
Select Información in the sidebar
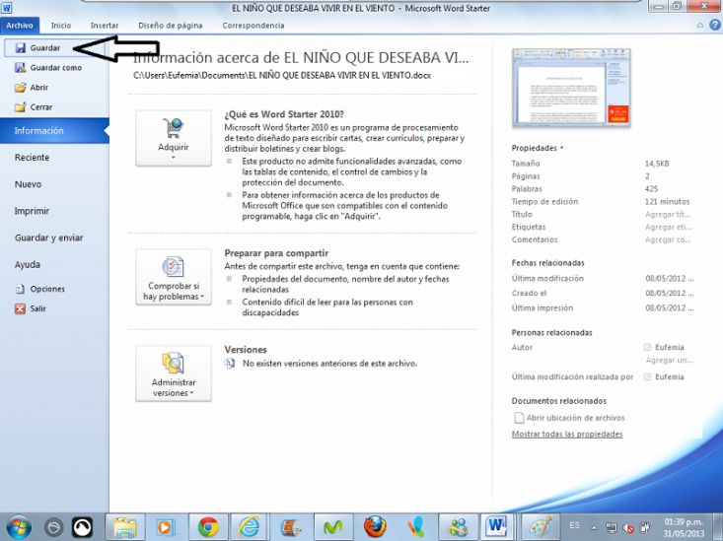[x=54, y=131]
